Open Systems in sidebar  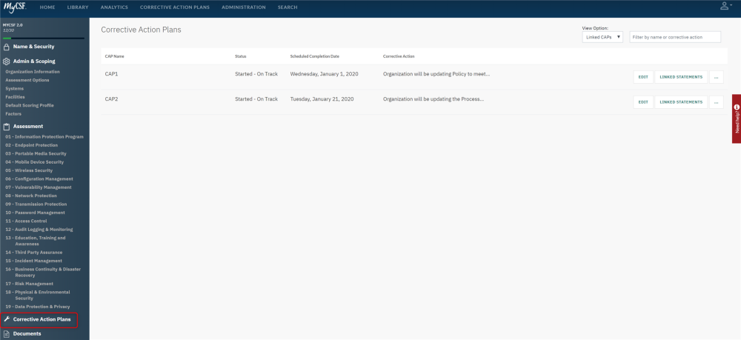15,89
